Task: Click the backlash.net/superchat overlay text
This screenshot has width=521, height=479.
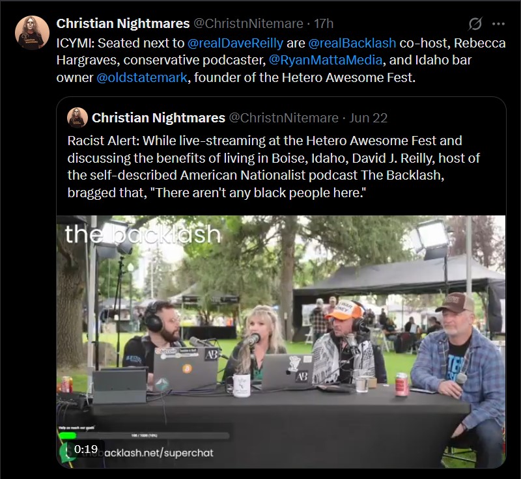Action: click(159, 453)
